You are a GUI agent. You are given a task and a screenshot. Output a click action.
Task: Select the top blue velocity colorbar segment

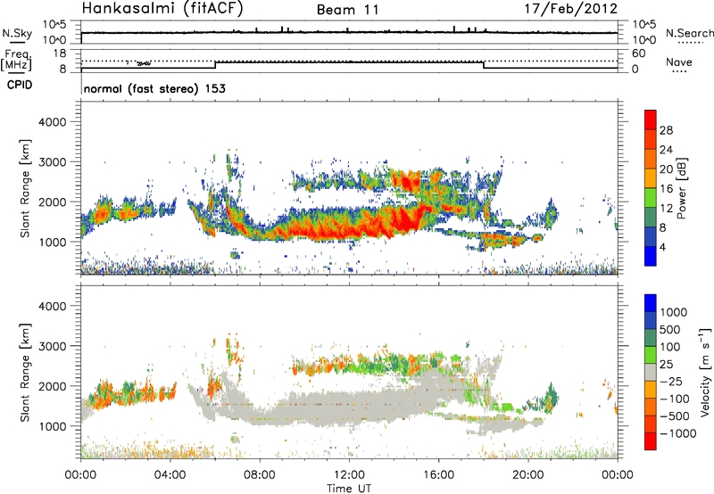651,303
